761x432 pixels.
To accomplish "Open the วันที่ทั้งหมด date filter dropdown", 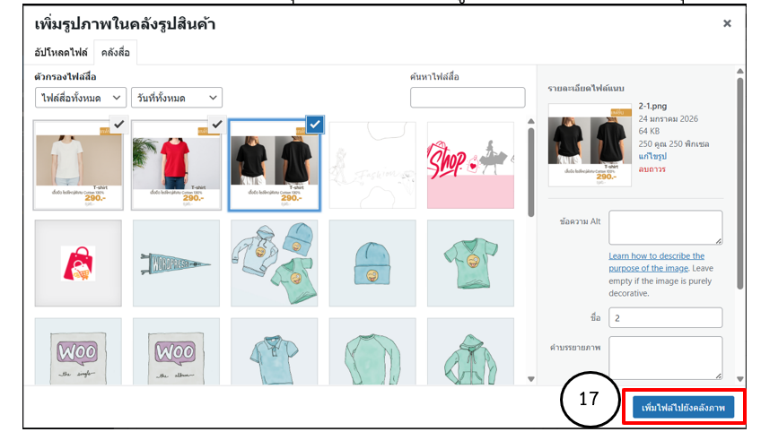I will coord(177,98).
